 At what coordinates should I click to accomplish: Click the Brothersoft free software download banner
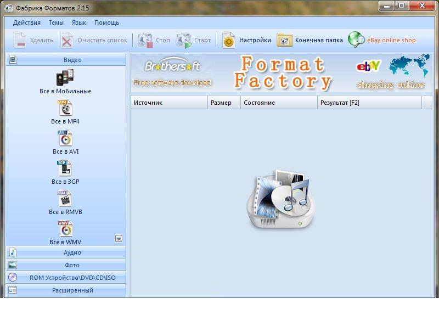[172, 74]
